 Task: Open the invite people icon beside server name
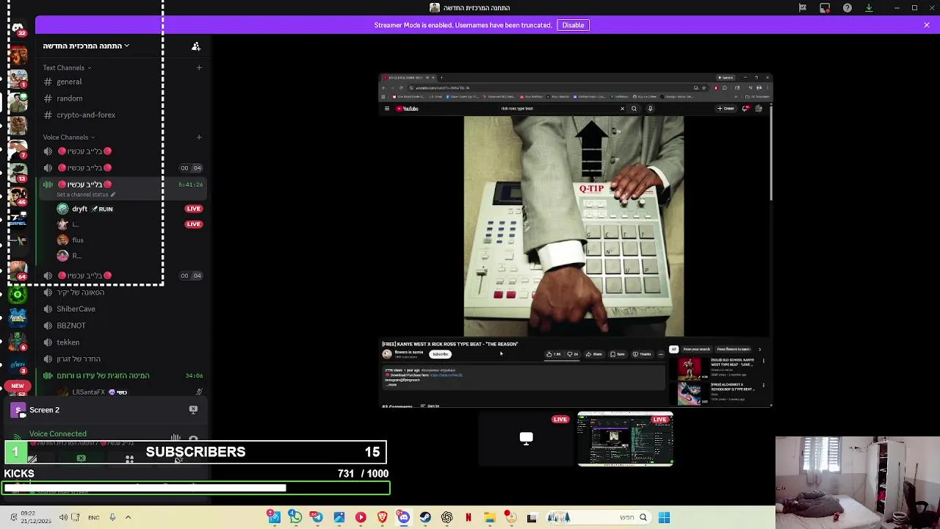[196, 46]
